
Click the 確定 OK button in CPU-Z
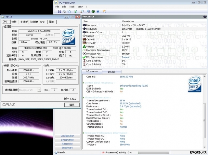click(x=72, y=105)
